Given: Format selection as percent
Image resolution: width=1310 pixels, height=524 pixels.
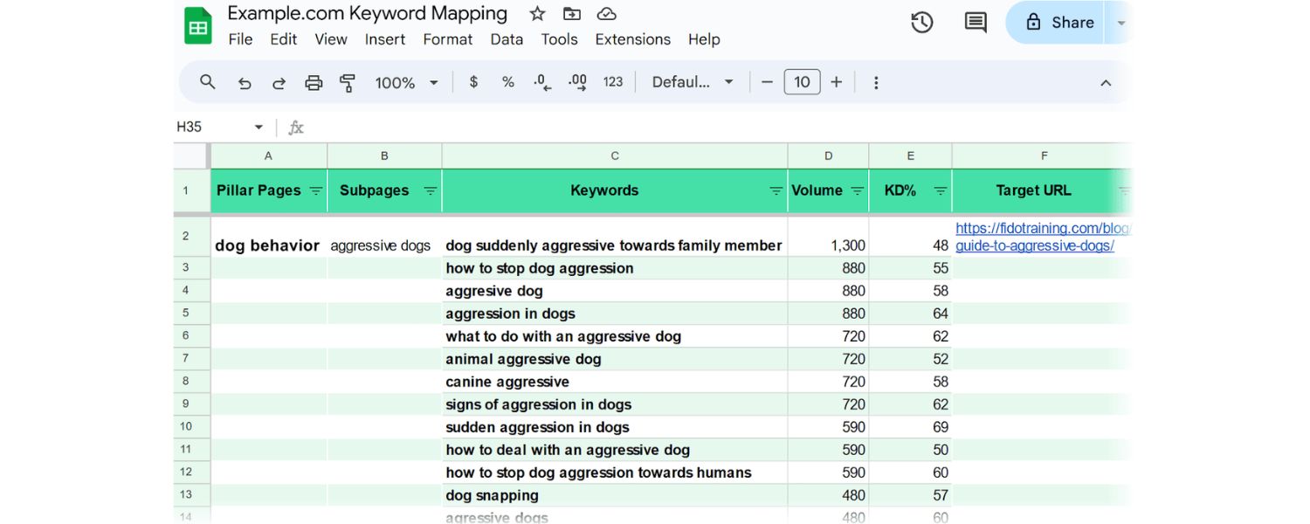Looking at the screenshot, I should [x=507, y=82].
